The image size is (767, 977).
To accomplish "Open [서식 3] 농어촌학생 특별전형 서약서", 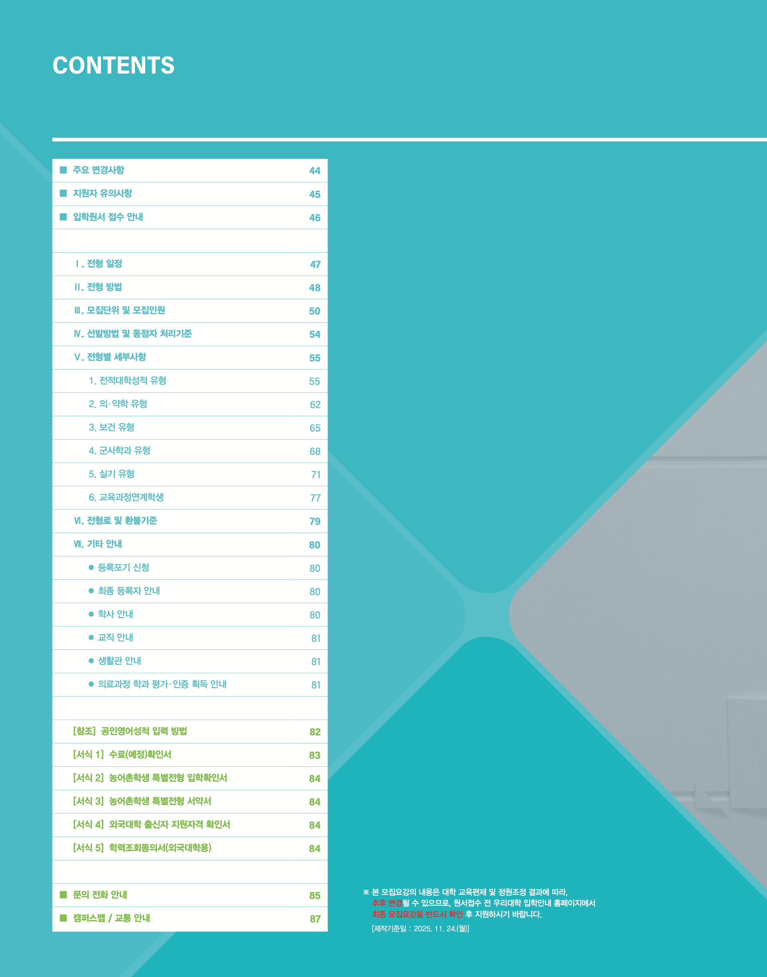I will click(189, 801).
